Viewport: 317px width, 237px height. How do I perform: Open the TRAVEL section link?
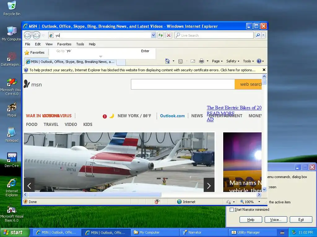[51, 125]
